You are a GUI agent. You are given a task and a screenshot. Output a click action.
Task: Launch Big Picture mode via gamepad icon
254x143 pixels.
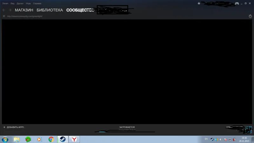[x=237, y=3]
